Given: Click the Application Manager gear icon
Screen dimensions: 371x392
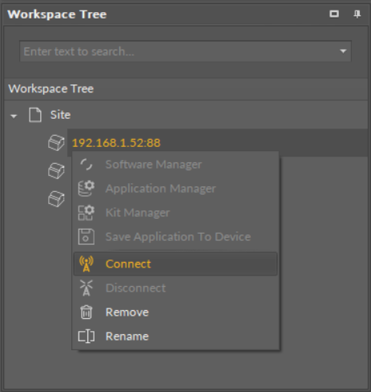Looking at the screenshot, I should pos(86,189).
